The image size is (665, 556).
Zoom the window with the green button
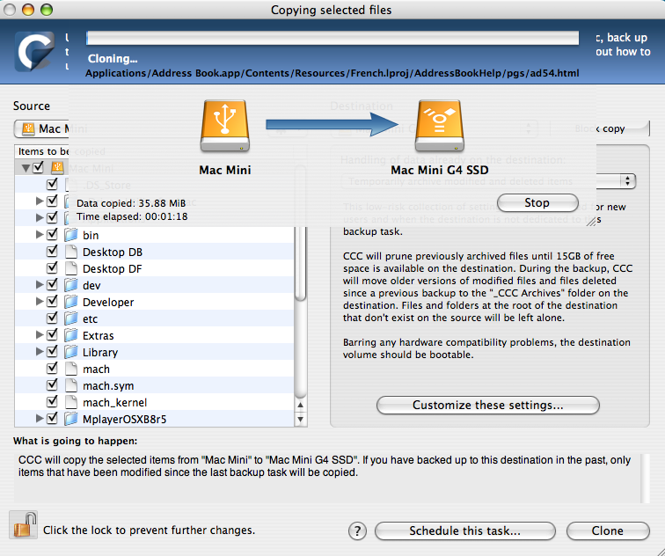(x=47, y=10)
